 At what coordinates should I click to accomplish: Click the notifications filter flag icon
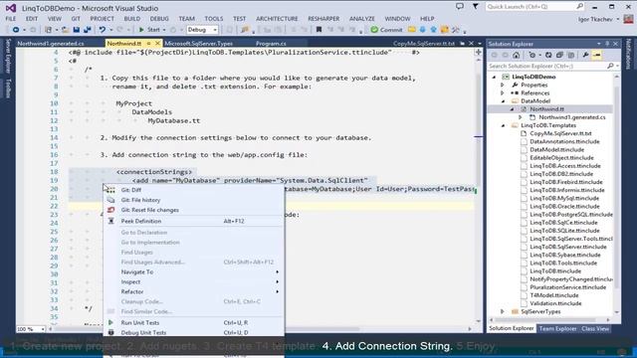[475, 7]
